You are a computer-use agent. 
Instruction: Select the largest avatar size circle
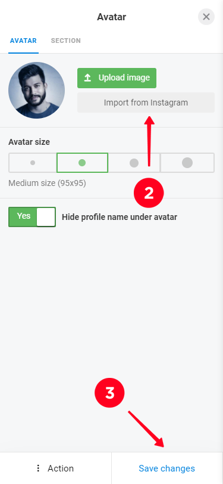tap(187, 163)
